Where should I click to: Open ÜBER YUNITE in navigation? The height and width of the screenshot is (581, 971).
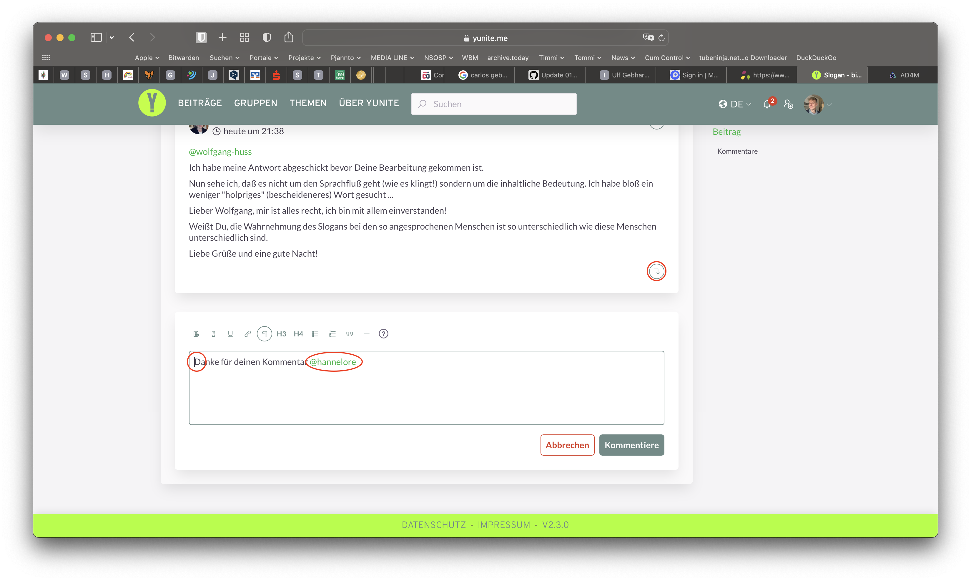click(x=369, y=103)
